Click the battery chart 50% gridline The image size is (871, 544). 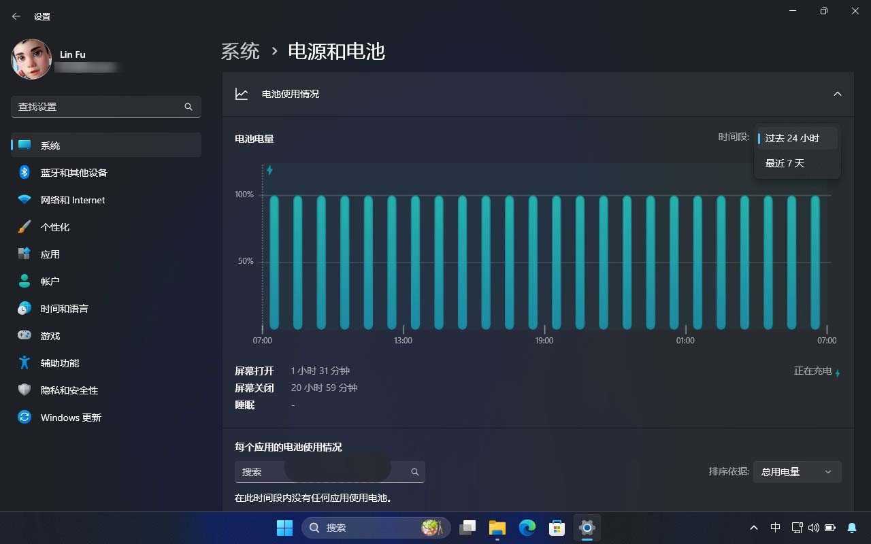click(x=245, y=260)
